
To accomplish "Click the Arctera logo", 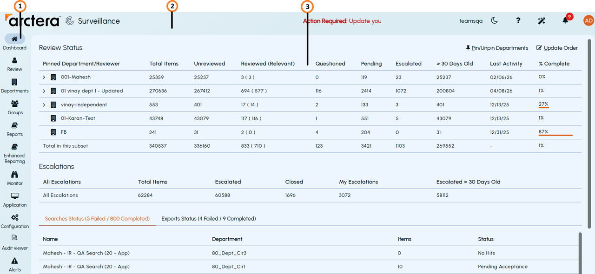I will click(32, 20).
